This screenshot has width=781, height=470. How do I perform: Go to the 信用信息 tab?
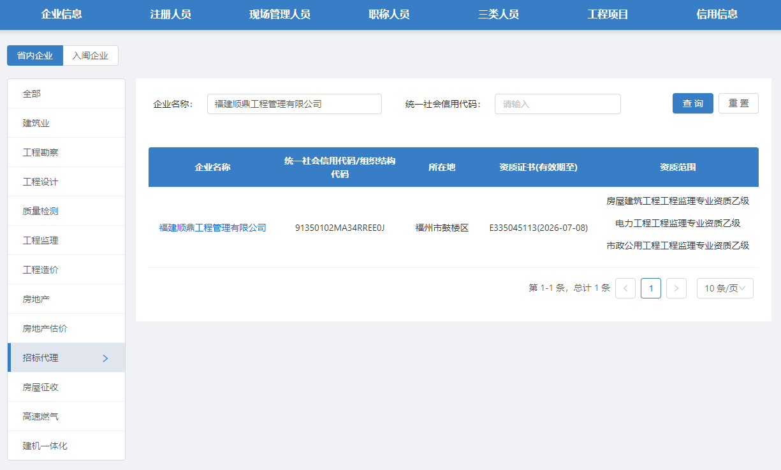coord(717,15)
